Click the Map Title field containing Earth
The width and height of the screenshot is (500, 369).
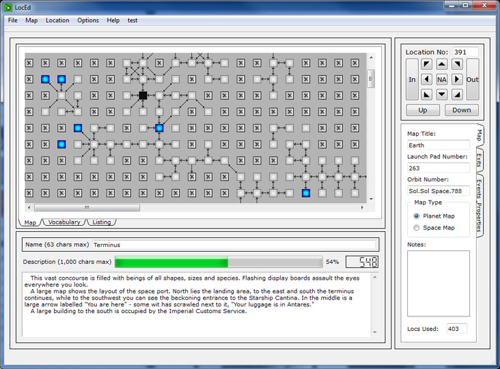tap(439, 145)
